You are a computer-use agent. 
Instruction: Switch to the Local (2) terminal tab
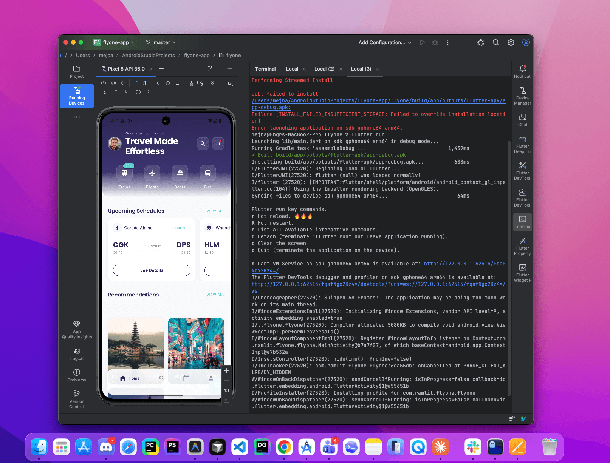(324, 69)
